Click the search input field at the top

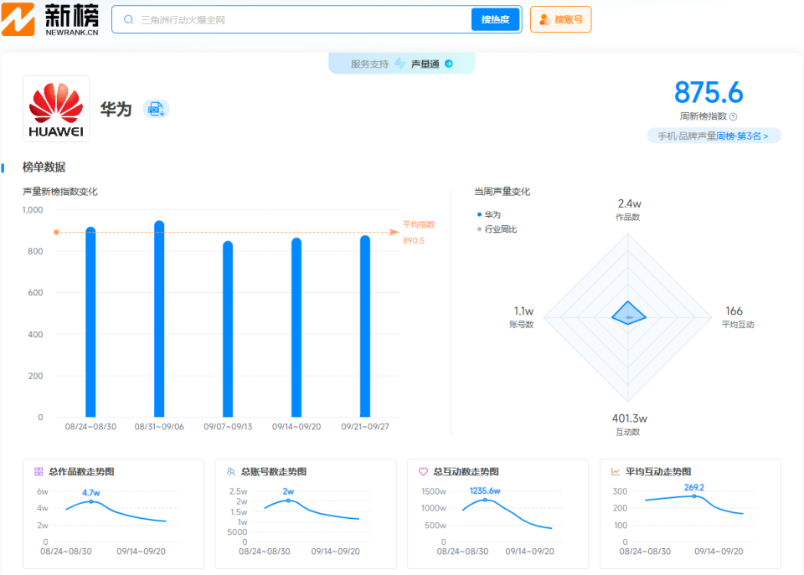tap(293, 18)
